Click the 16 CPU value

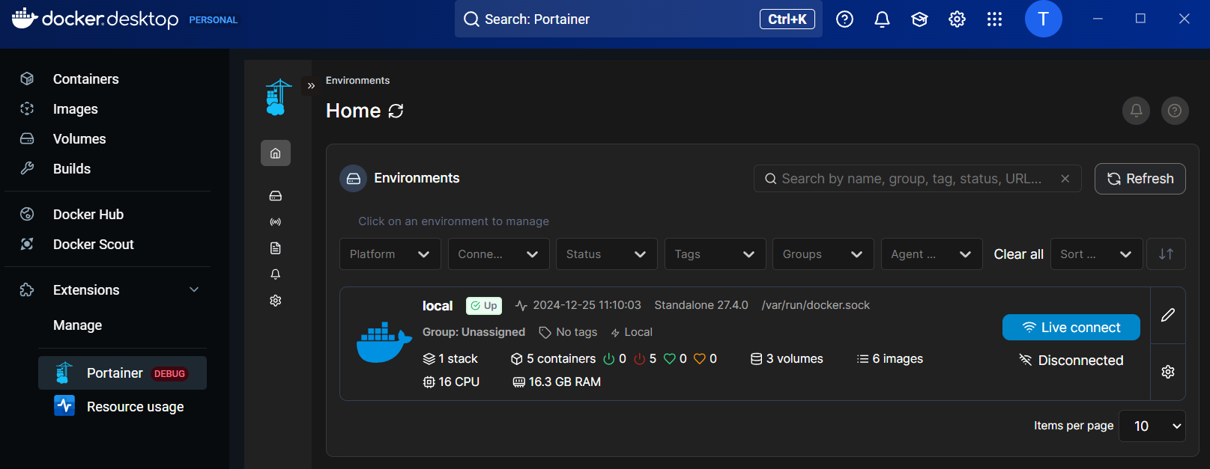[x=451, y=382]
